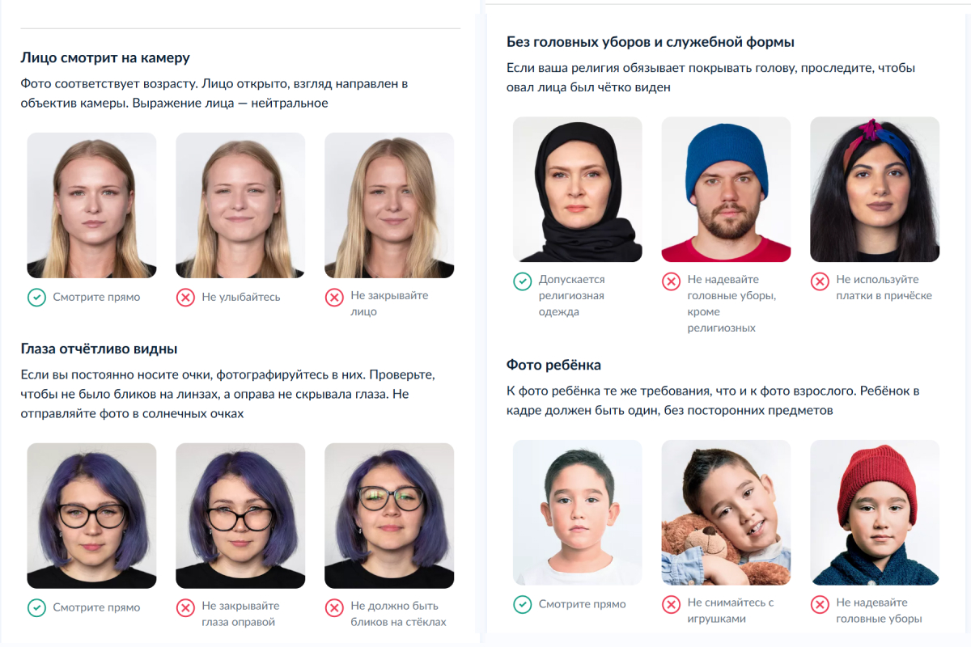Click the green checkmark beside "Допускается религиозная одежда"

[523, 281]
